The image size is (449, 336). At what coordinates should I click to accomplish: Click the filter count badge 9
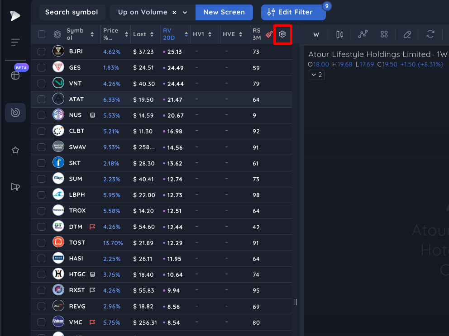click(x=327, y=6)
